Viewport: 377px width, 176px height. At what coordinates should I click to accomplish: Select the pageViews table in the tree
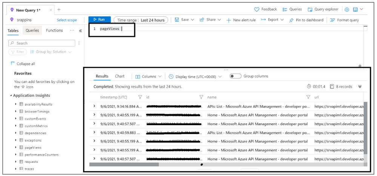click(33, 147)
